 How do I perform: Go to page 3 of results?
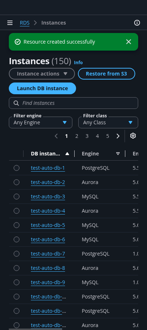[x=87, y=136]
